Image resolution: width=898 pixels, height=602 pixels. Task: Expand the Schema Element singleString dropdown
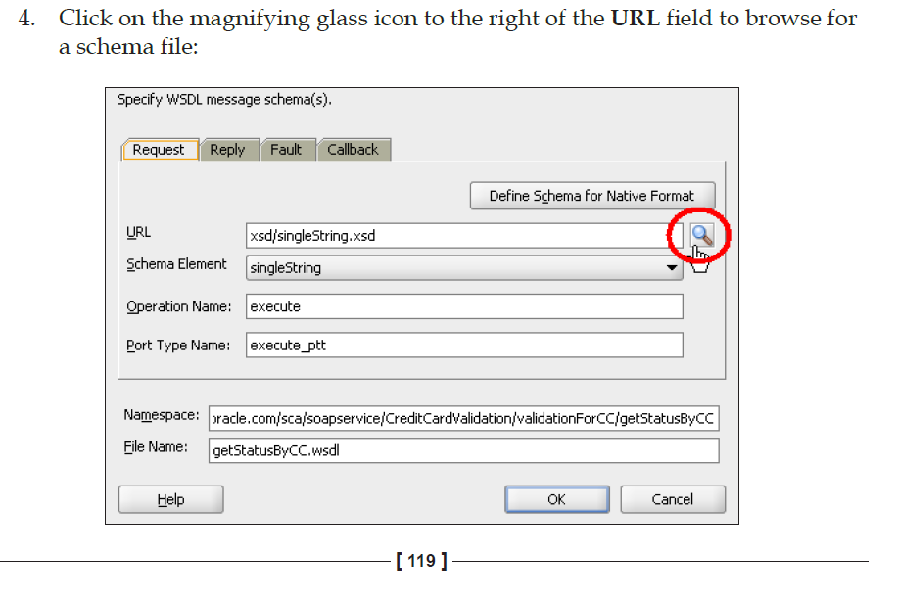(672, 267)
